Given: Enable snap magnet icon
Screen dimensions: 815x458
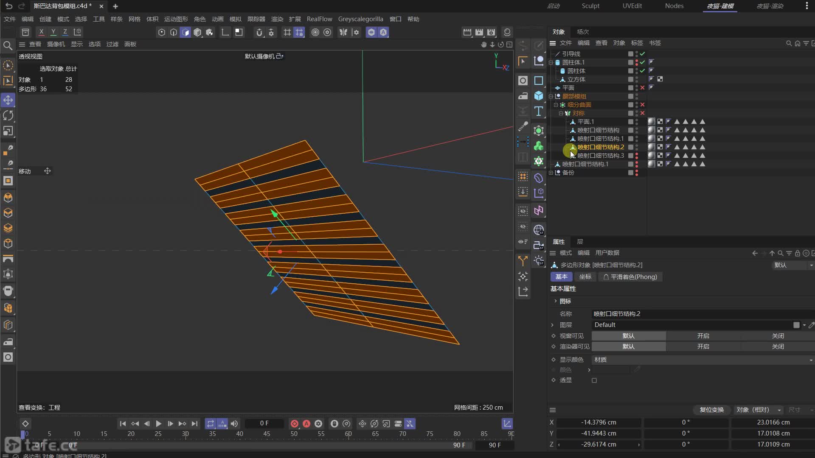Looking at the screenshot, I should click(x=259, y=32).
